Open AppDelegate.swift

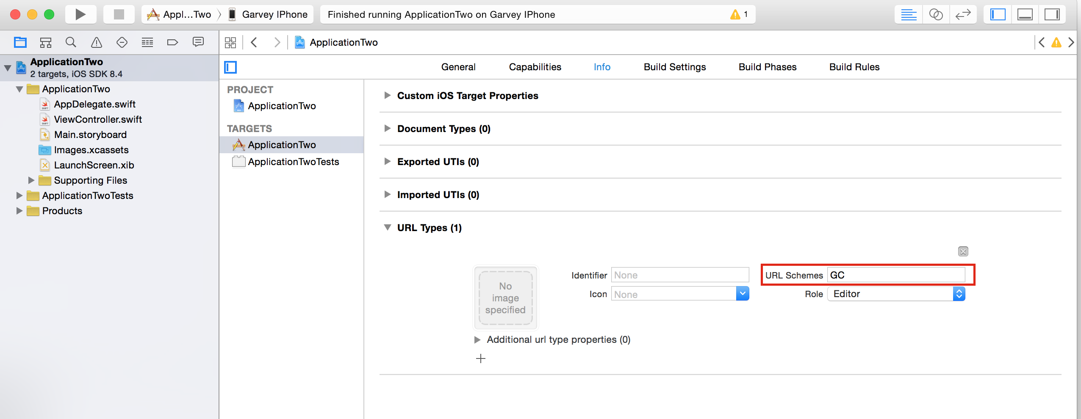pos(95,104)
